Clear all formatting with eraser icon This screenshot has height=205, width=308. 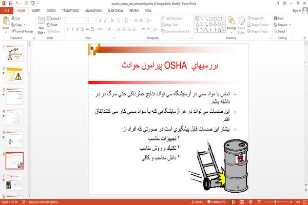[112, 20]
